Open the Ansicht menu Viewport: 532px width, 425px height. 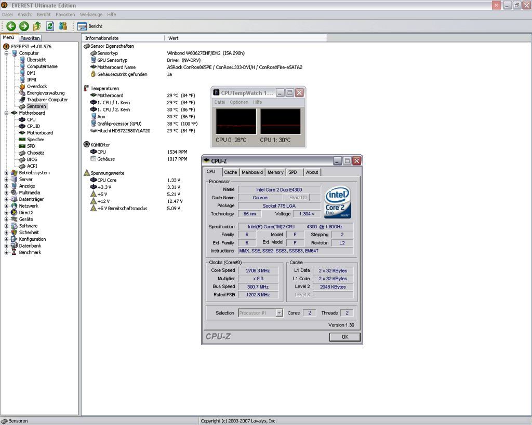click(x=25, y=15)
